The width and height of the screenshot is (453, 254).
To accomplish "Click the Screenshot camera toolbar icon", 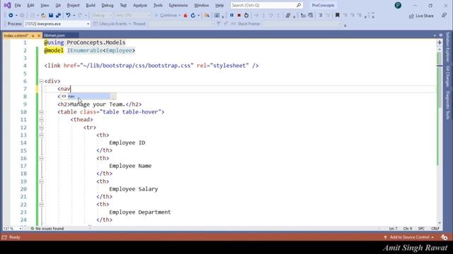I will click(217, 16).
